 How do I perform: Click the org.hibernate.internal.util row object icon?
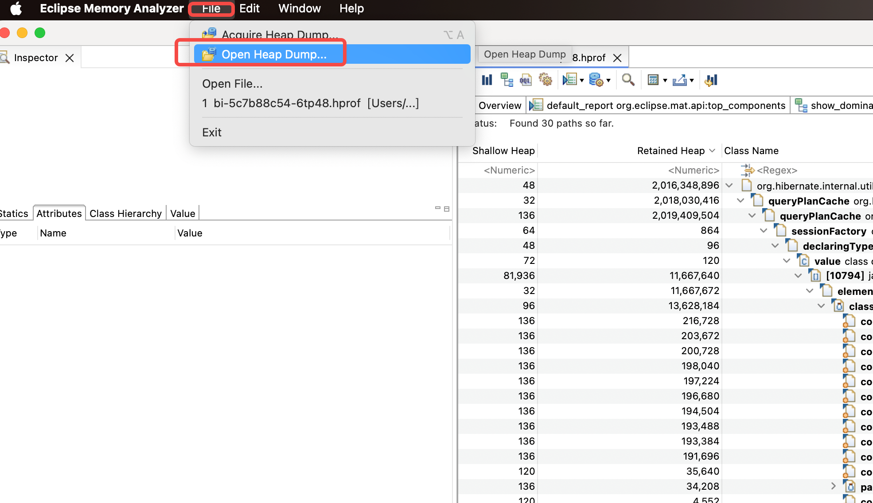(x=747, y=186)
